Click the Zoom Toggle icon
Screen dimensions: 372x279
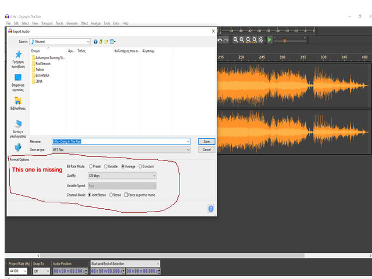pyautogui.click(x=261, y=40)
